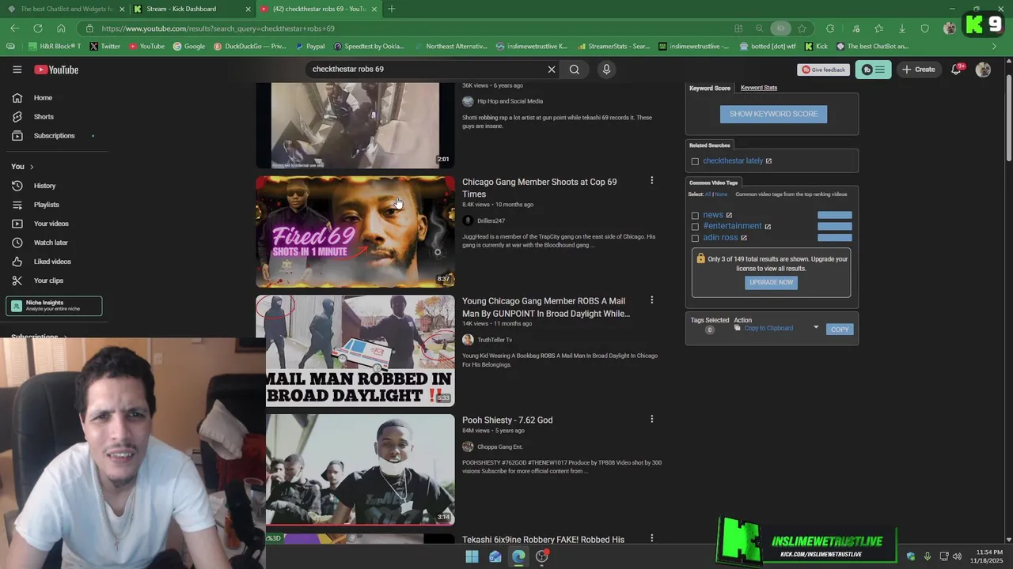Image resolution: width=1013 pixels, height=569 pixels.
Task: Click the YouTube logo
Action: point(56,70)
